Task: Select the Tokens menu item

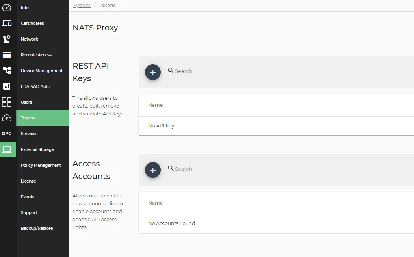Action: pos(43,118)
